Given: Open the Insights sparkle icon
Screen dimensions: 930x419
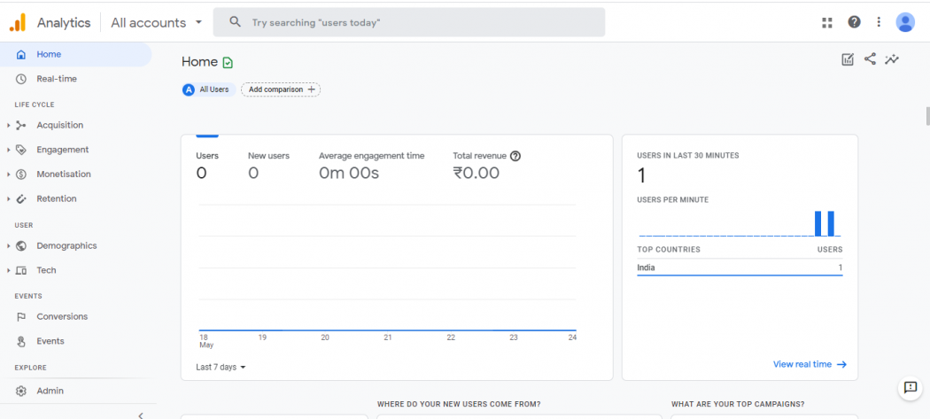Looking at the screenshot, I should [892, 59].
